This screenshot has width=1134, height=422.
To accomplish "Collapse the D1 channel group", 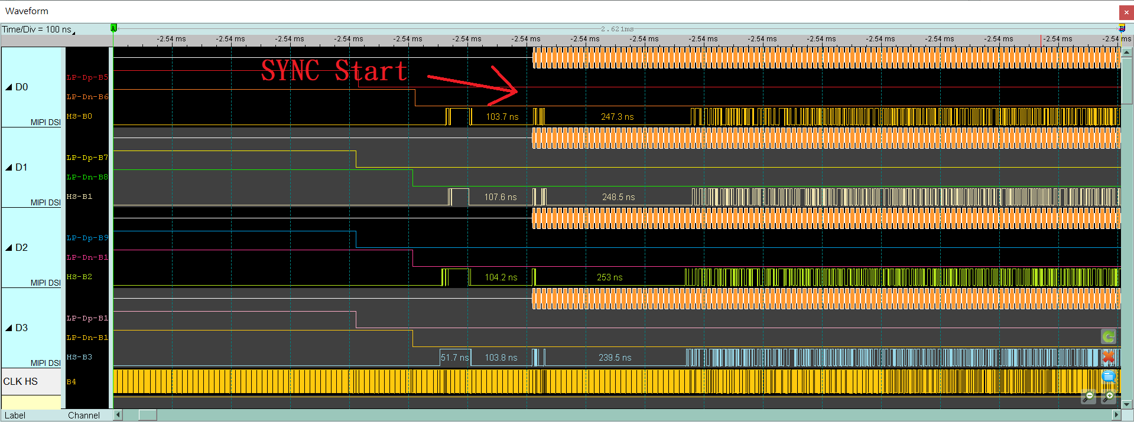I will click(9, 168).
